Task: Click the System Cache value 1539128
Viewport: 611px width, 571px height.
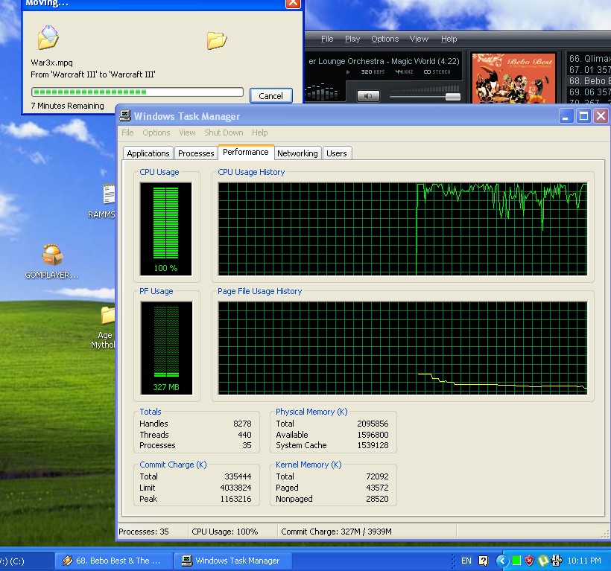Action: 373,445
